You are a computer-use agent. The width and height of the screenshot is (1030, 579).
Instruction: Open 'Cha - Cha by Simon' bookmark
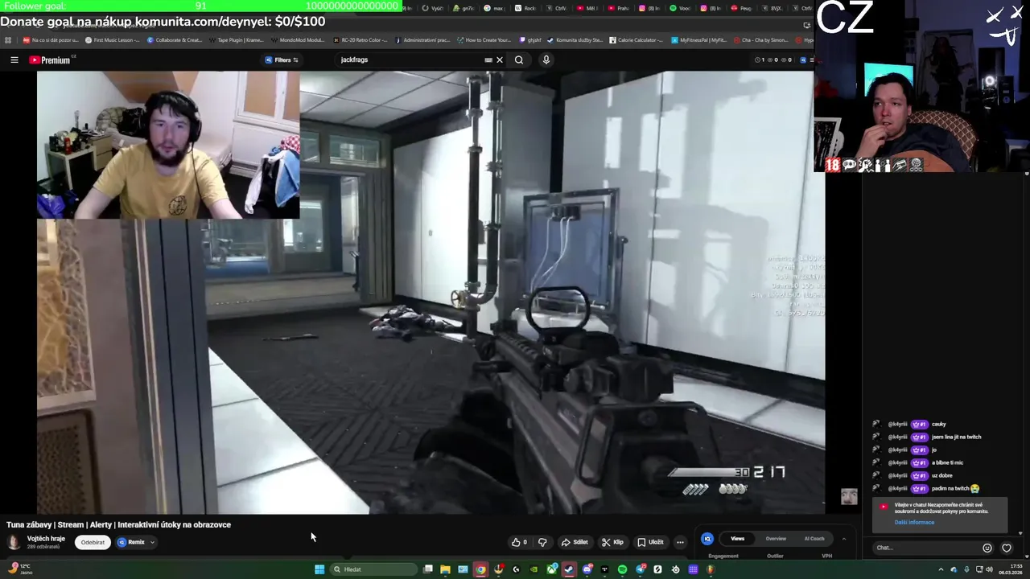tap(760, 39)
